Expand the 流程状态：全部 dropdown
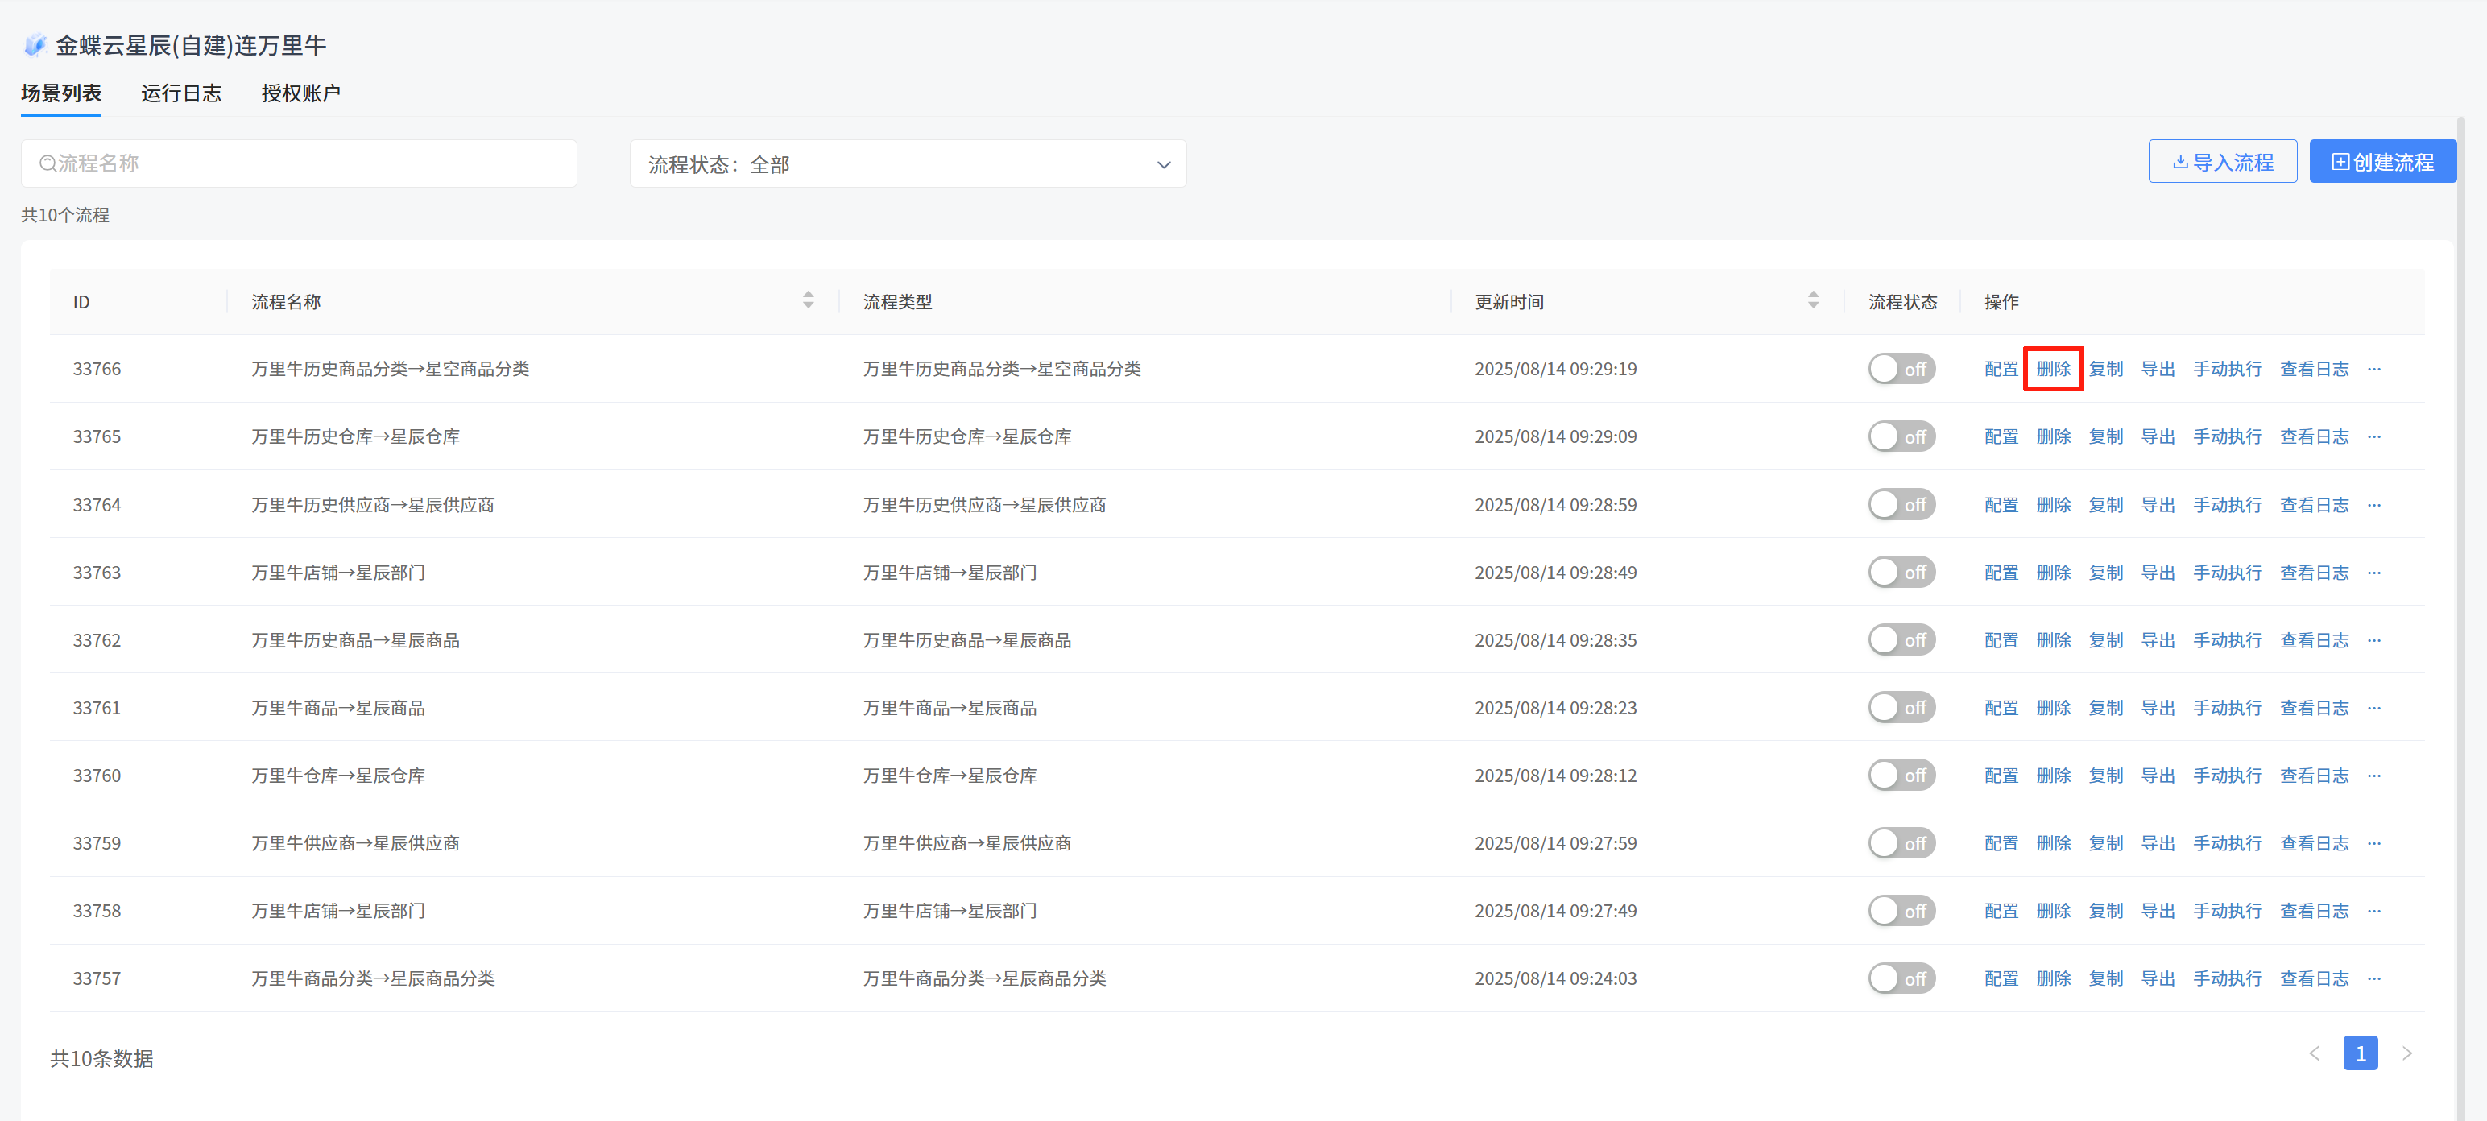Viewport: 2487px width, 1121px height. tap(908, 164)
